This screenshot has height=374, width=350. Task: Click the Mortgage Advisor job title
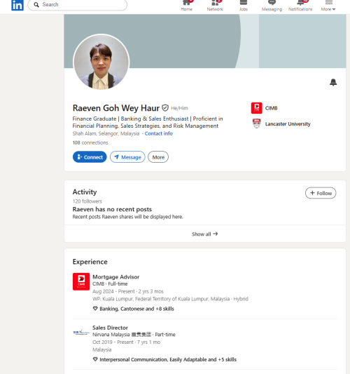click(116, 277)
